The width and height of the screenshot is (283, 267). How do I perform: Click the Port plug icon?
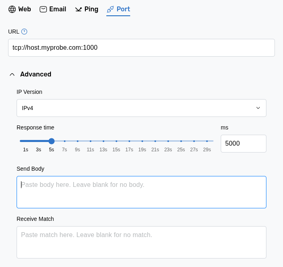click(110, 9)
